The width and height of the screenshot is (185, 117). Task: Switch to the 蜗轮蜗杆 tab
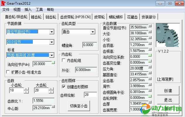(x=116, y=17)
